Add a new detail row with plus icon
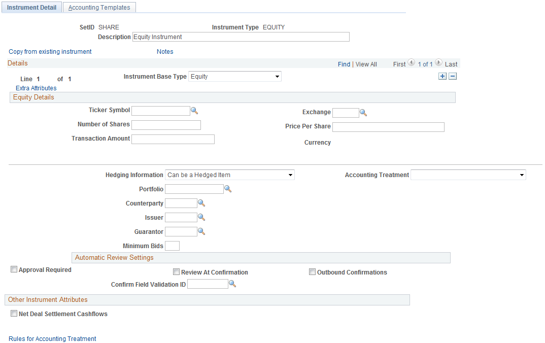The width and height of the screenshot is (545, 343). click(442, 76)
